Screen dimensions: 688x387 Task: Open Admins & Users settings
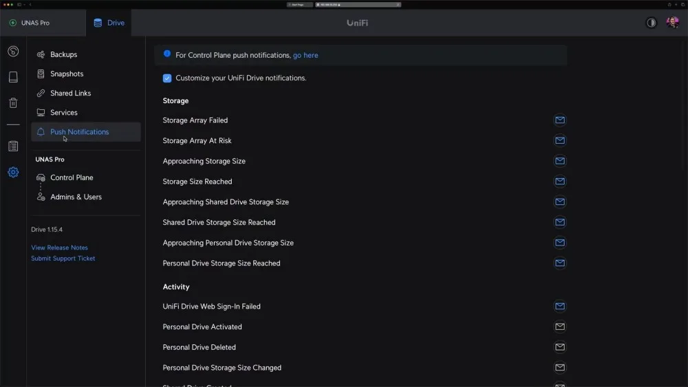point(86,197)
